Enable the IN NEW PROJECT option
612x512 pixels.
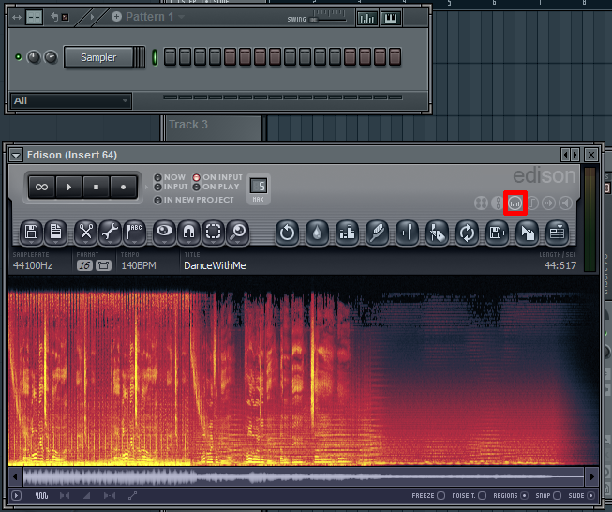(194, 200)
